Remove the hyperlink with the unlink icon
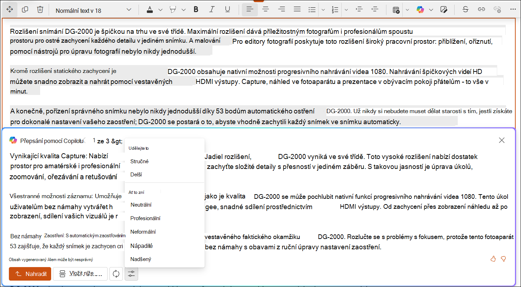The image size is (521, 287). tap(497, 10)
